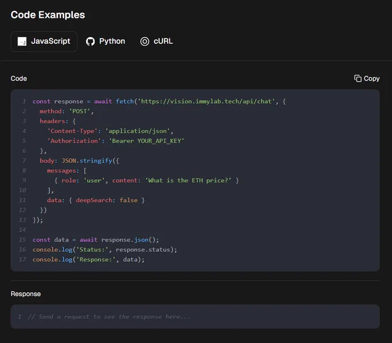Click the 'POST' method value in code
392x343 pixels.
(80, 111)
